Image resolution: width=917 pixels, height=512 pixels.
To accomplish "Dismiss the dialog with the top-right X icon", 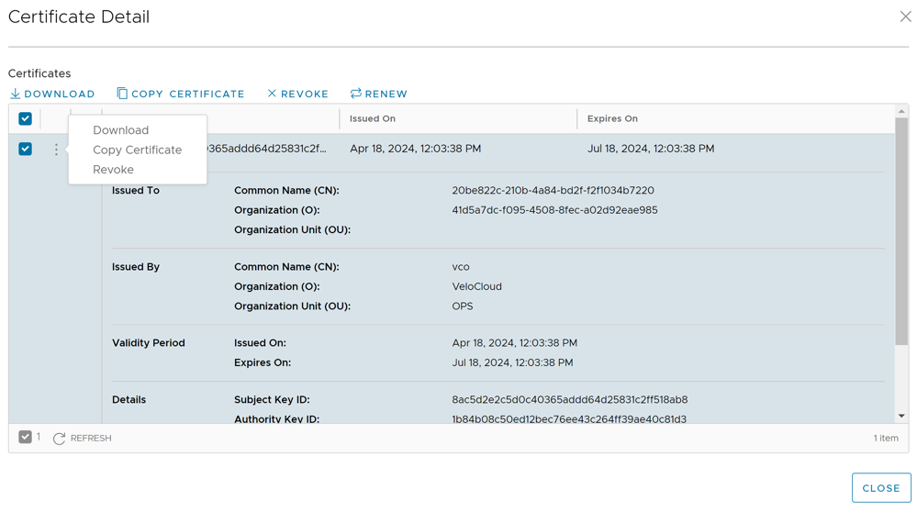I will tap(905, 17).
